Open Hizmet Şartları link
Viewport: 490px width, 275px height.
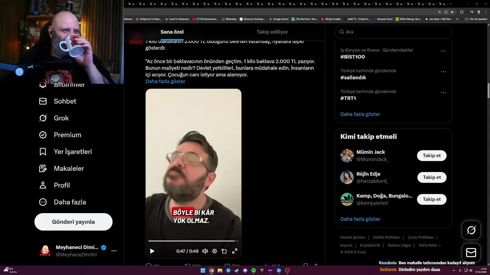(x=353, y=237)
